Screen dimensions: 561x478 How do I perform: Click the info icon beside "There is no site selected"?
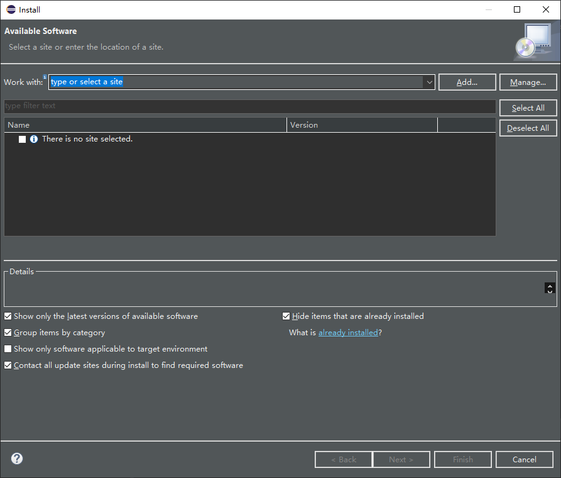click(x=33, y=138)
